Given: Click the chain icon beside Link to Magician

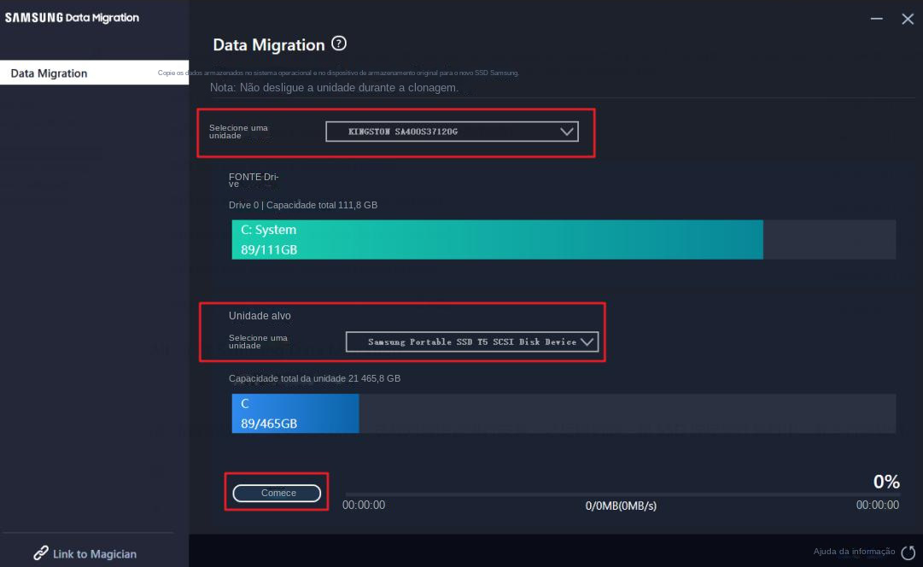Looking at the screenshot, I should (41, 553).
